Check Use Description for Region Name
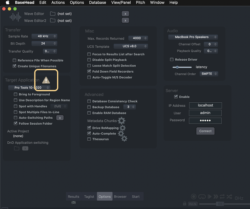The height and width of the screenshot is (209, 250). click(15, 100)
